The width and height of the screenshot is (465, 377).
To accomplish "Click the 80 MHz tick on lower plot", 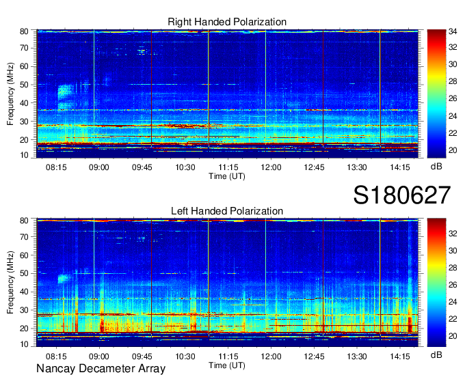I will click(x=24, y=221).
